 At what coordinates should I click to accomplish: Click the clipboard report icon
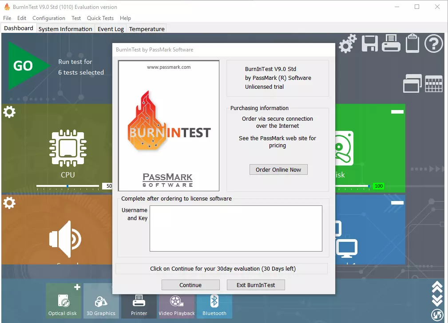pyautogui.click(x=412, y=43)
